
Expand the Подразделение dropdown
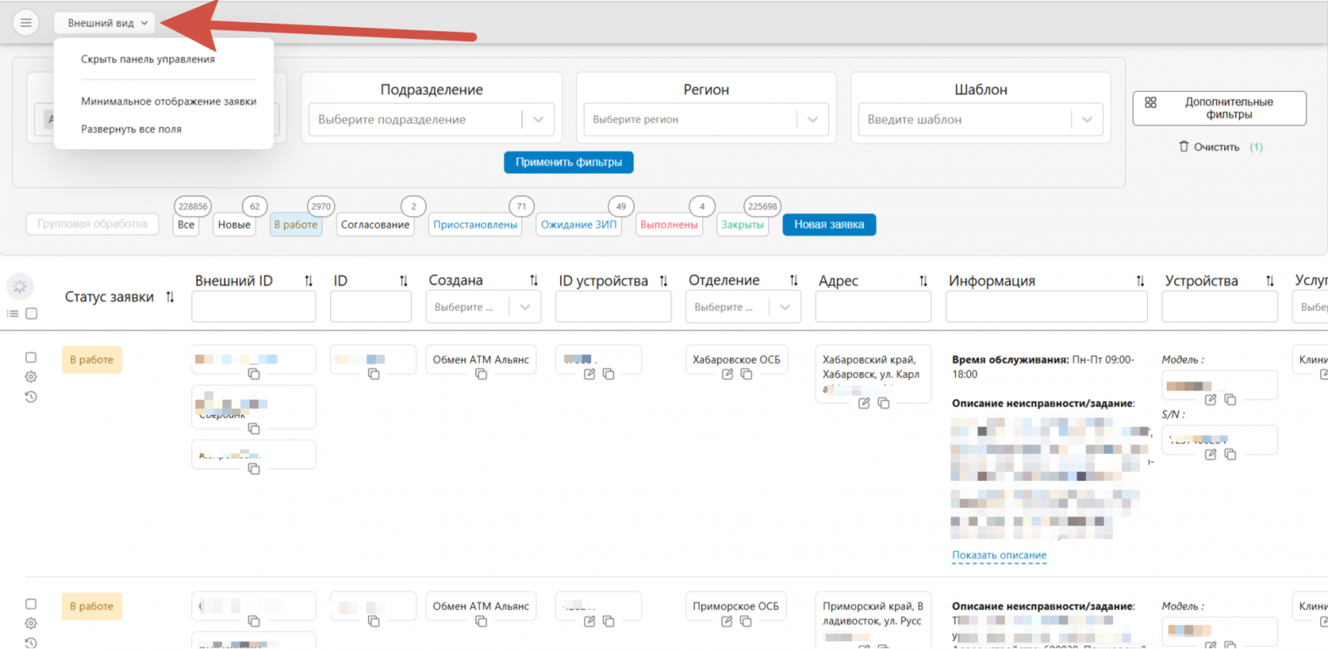[x=538, y=120]
